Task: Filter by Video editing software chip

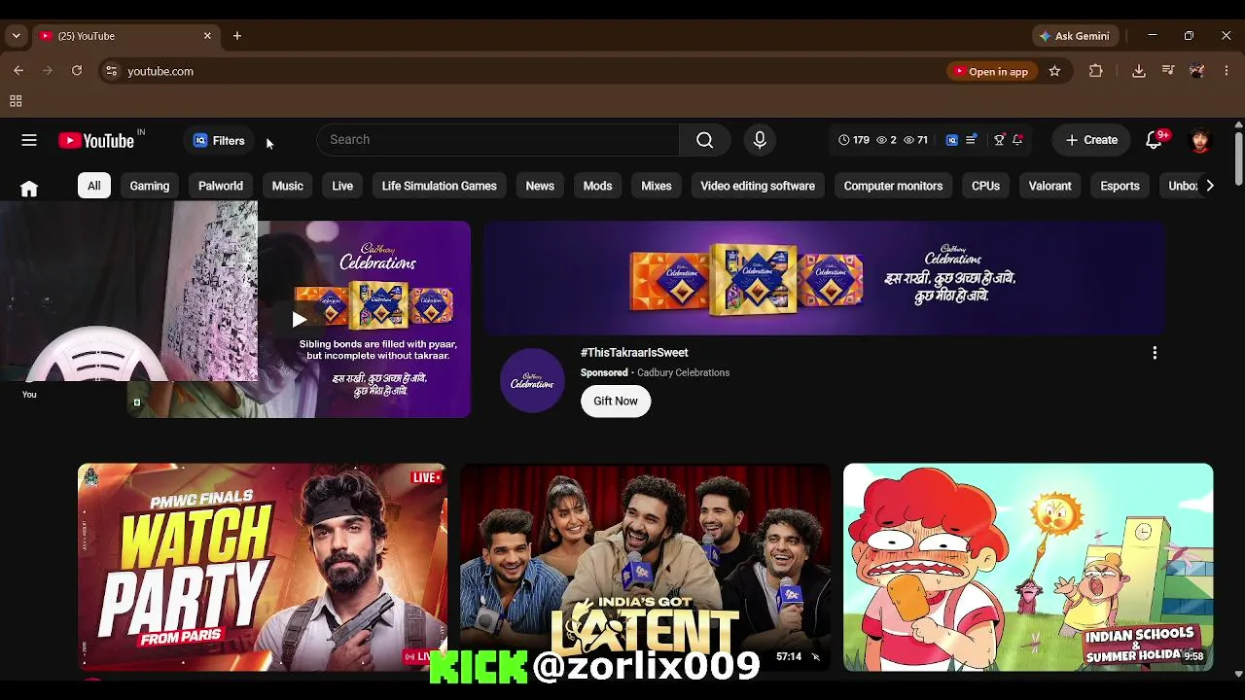Action: pyautogui.click(x=758, y=186)
